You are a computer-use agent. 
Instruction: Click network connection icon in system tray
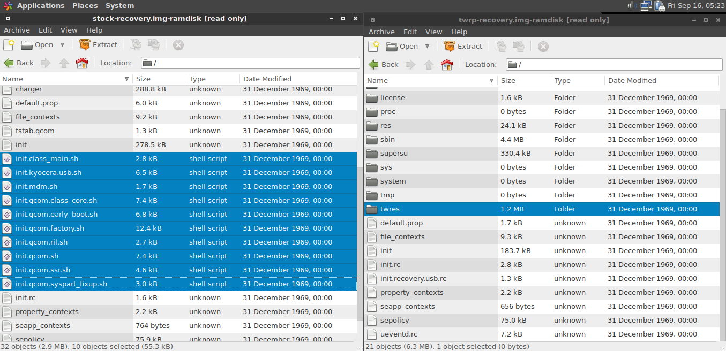(646, 5)
